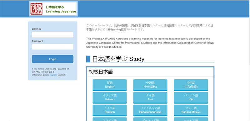Select the Bahasa Indonesia course button
The image size is (250, 121).
point(150,110)
